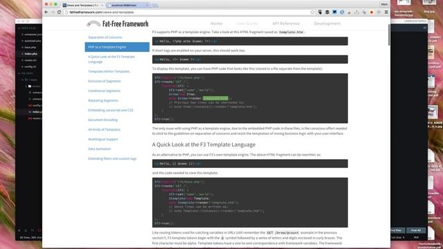443x249 pixels.
Task: Go to Templates Within Templates section
Action: pos(109,71)
